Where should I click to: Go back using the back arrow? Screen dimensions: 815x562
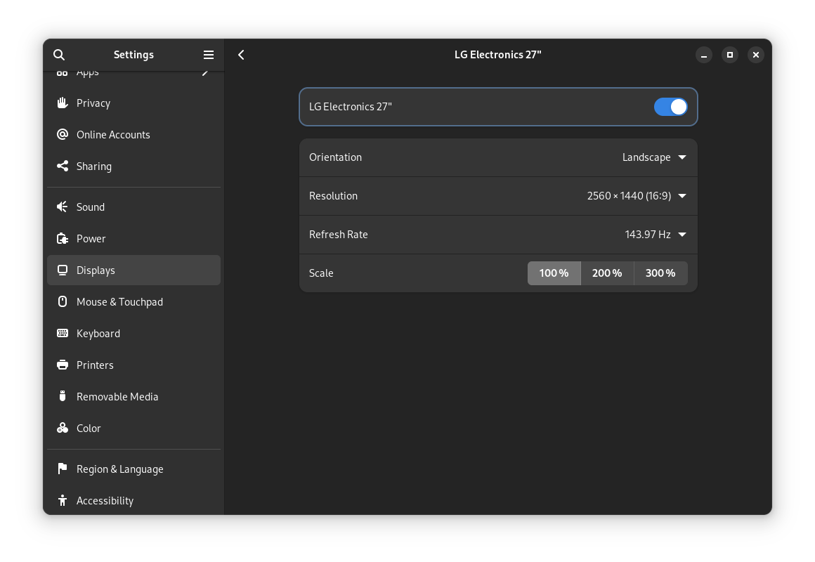[x=241, y=54]
